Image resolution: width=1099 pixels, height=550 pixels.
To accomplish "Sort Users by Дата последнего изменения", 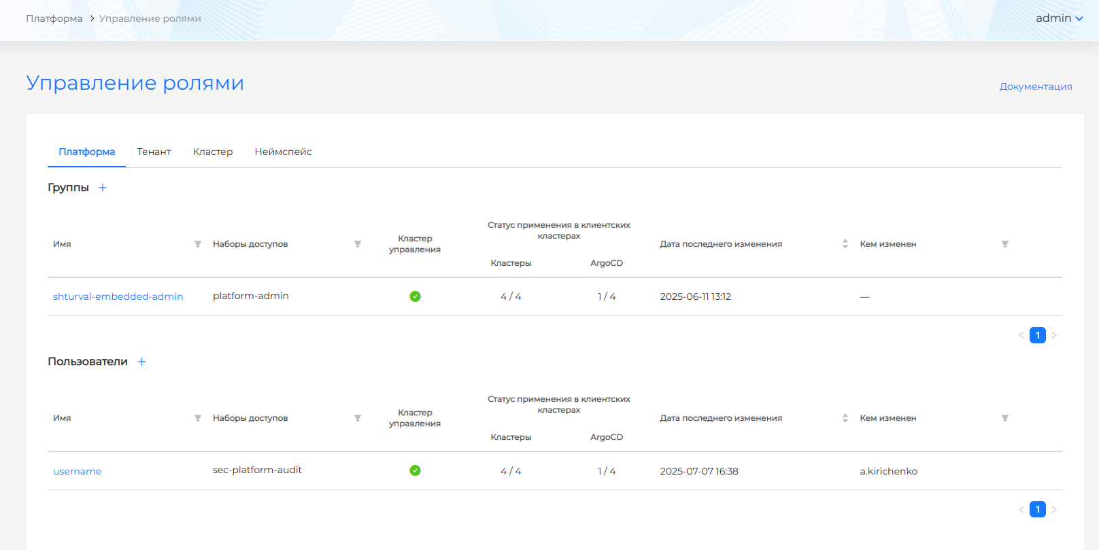I will [x=845, y=418].
